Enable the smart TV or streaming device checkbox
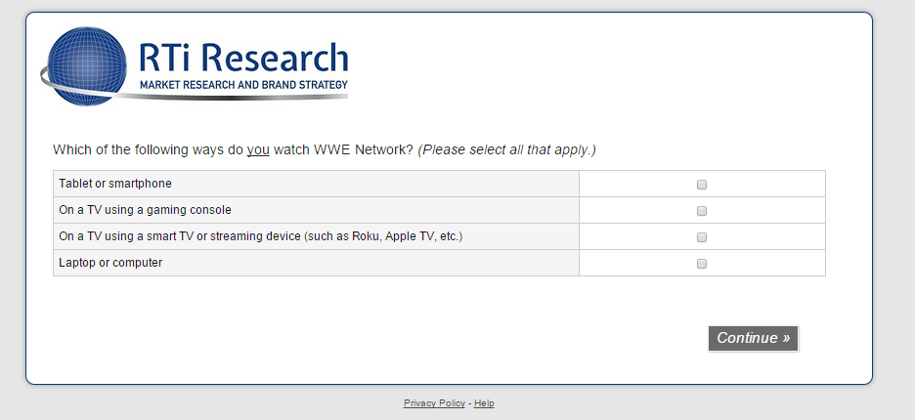Screen dimensions: 915x420 [702, 236]
